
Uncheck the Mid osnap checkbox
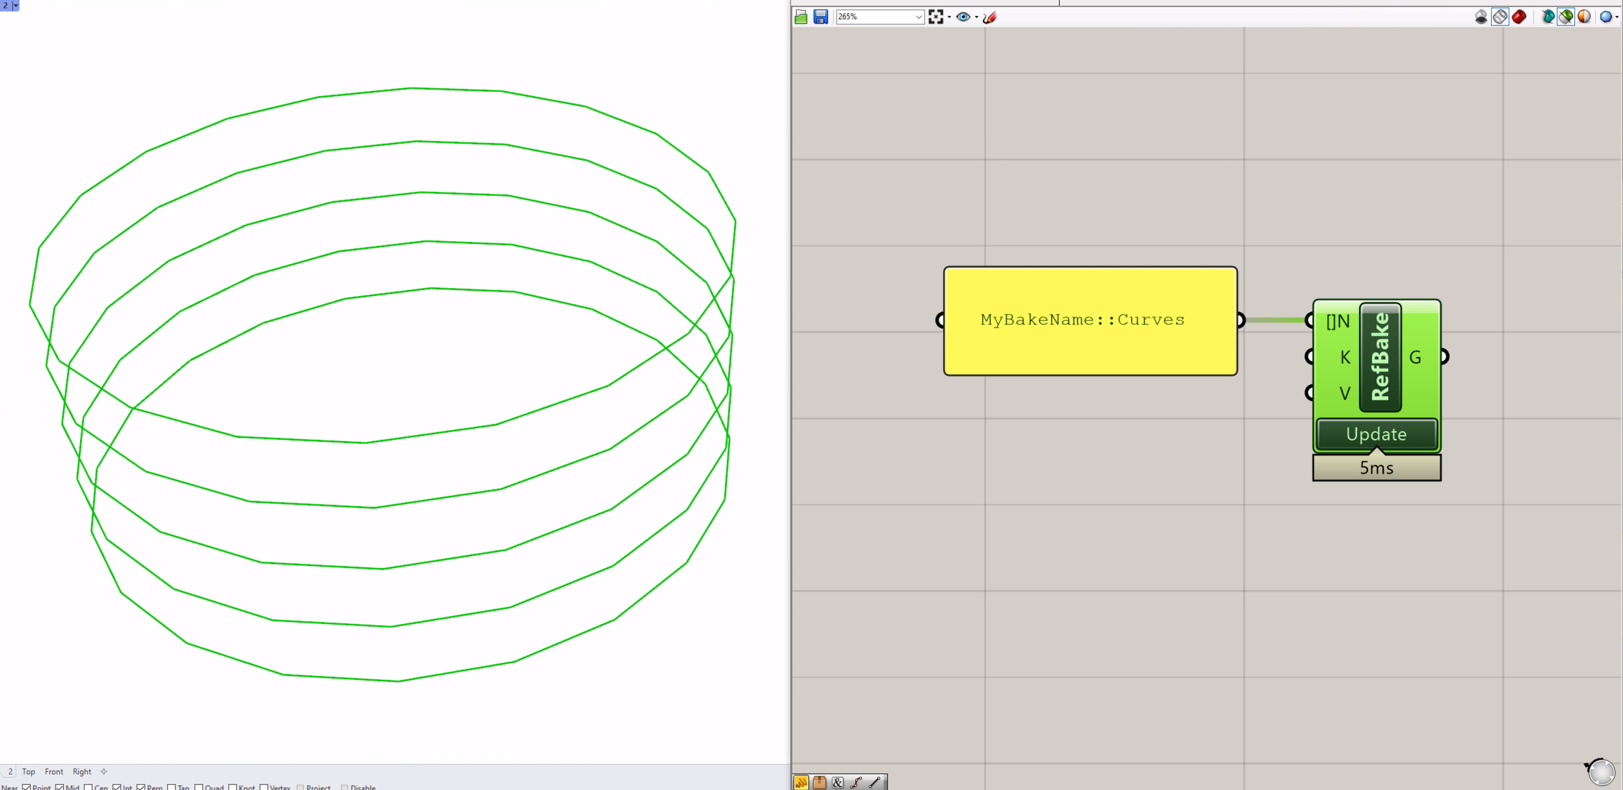click(60, 787)
